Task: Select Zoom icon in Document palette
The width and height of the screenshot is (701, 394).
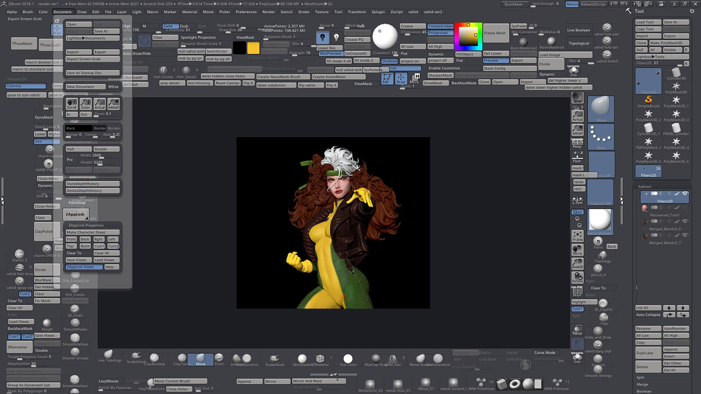Action: tap(85, 104)
